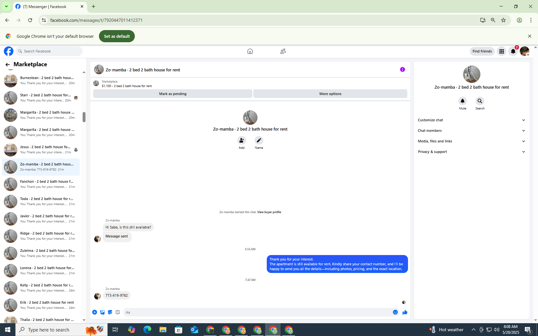The image size is (538, 336).
Task: Click Set as default button
Action: pos(117,36)
